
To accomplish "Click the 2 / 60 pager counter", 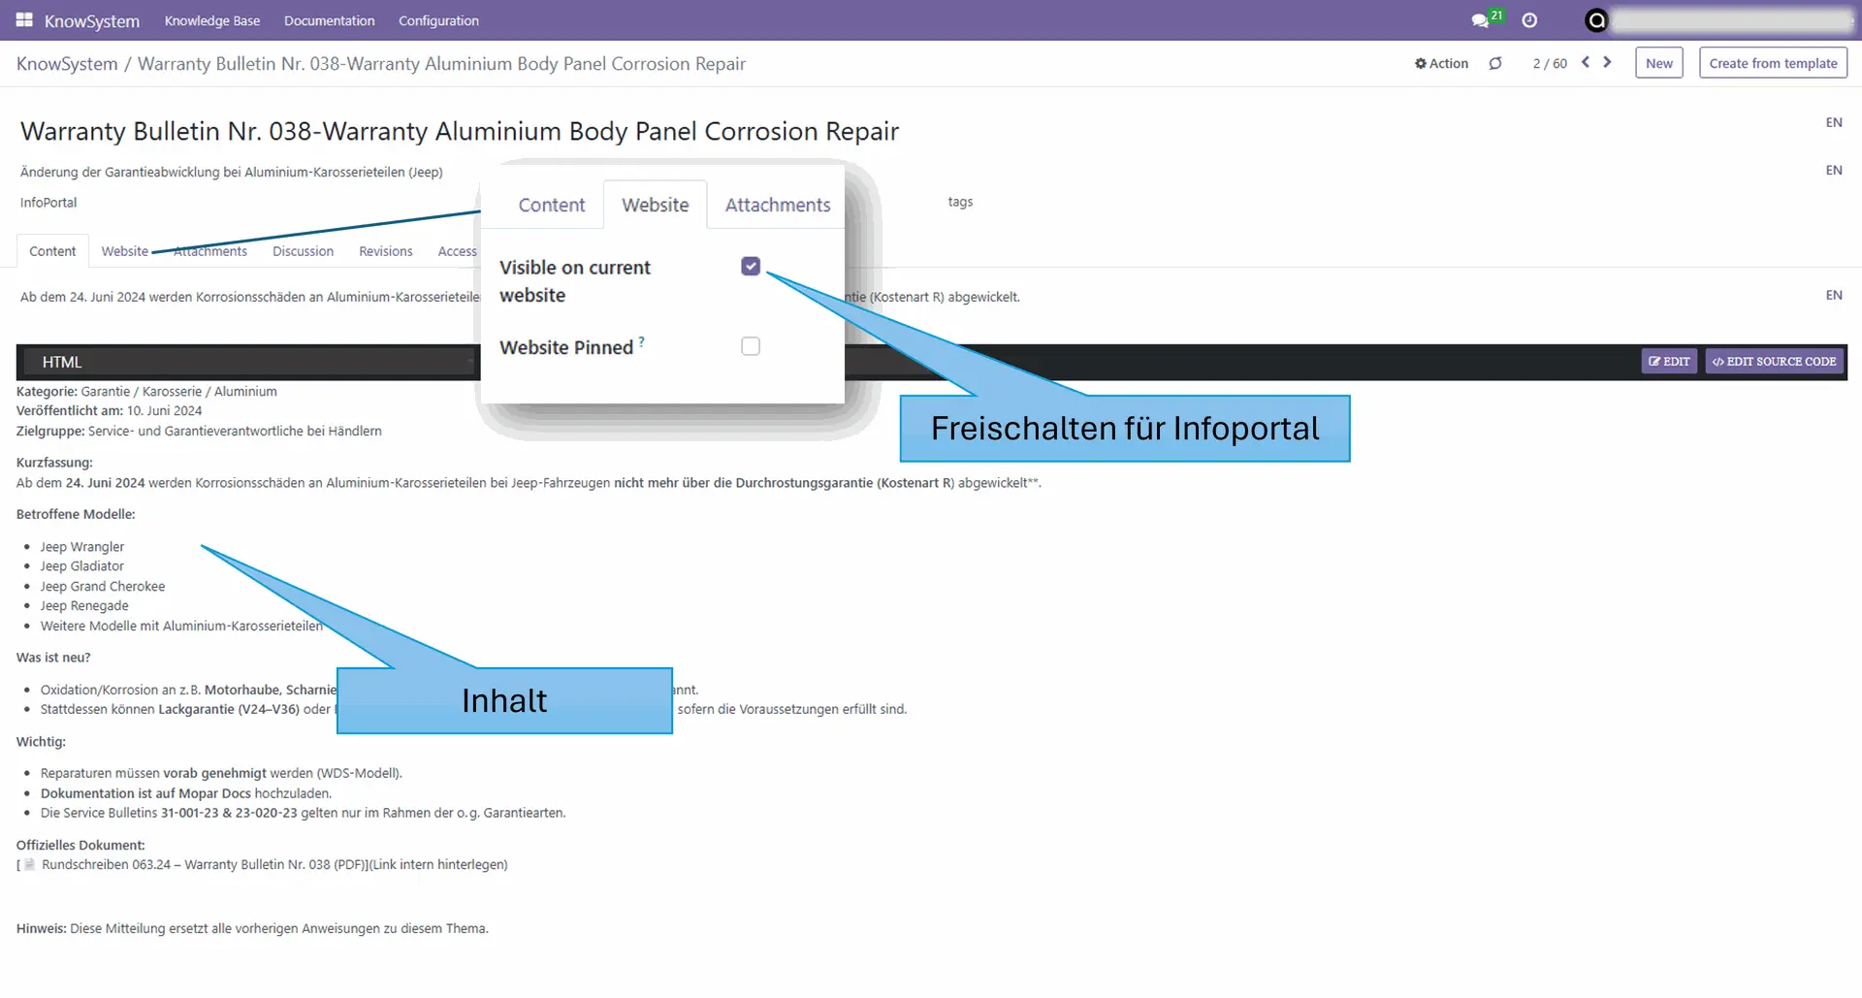I will (x=1550, y=63).
